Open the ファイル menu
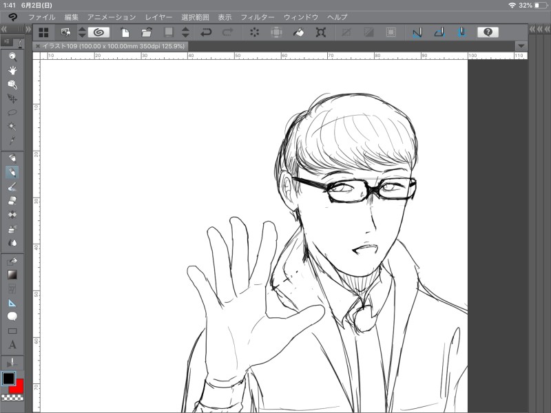This screenshot has width=551, height=413. coord(42,17)
